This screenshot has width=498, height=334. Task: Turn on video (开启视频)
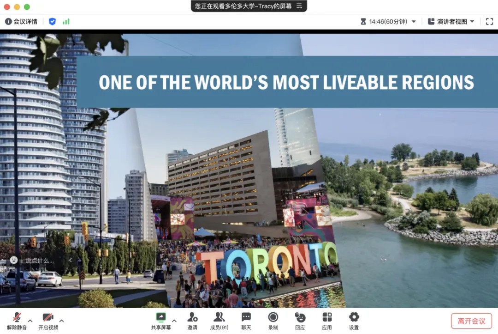coord(48,321)
